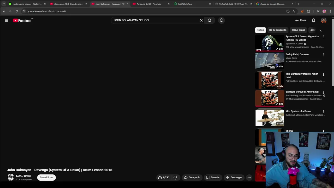Open the Chrome profile avatar
The width and height of the screenshot is (334, 188).
coord(324,11)
